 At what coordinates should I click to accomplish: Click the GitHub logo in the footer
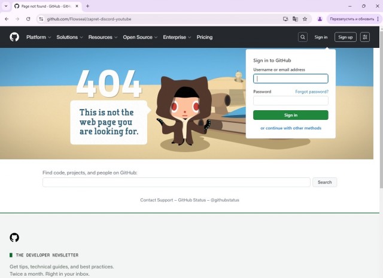coord(14,237)
